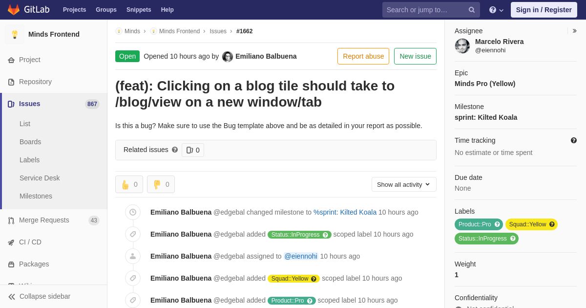This screenshot has width=586, height=308.
Task: Click the Repository file icon
Action: click(11, 82)
